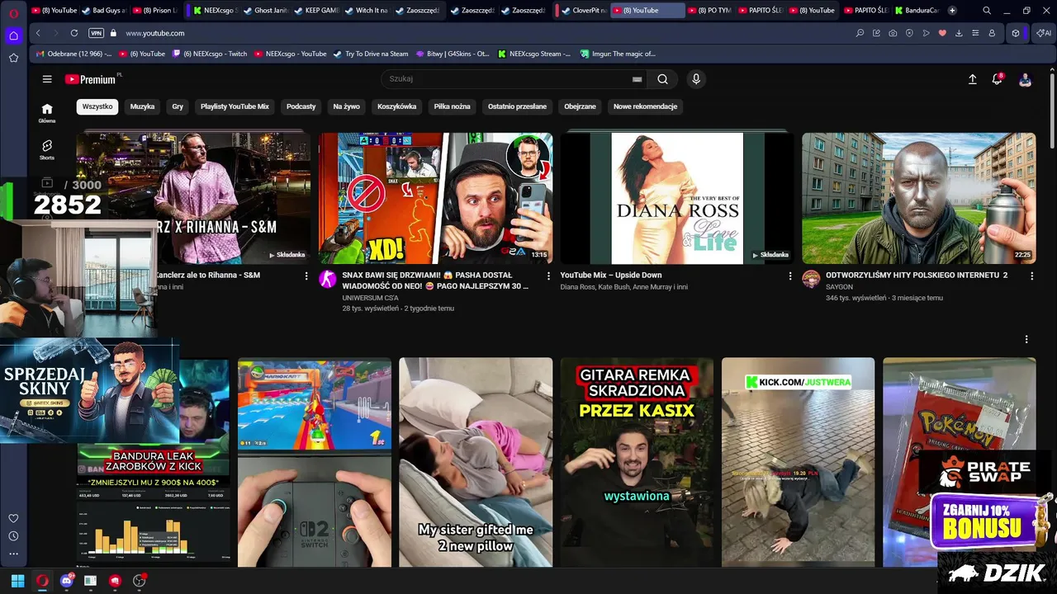
Task: Open the tab search magnifier
Action: pos(987,11)
